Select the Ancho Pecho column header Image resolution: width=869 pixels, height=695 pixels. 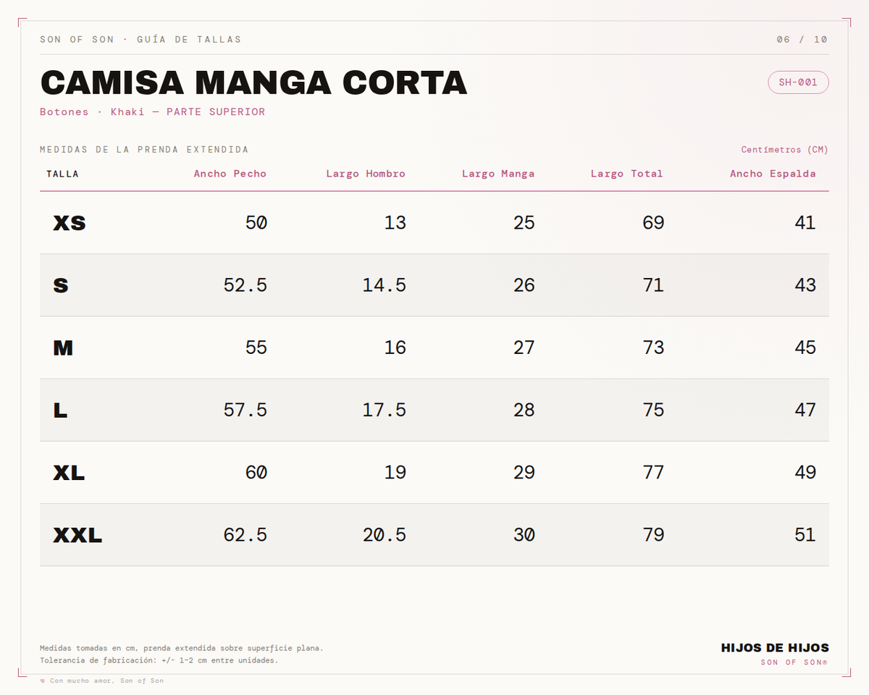pos(230,174)
